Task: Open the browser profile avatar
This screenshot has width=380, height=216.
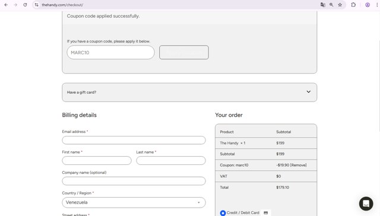Action: coord(368,5)
